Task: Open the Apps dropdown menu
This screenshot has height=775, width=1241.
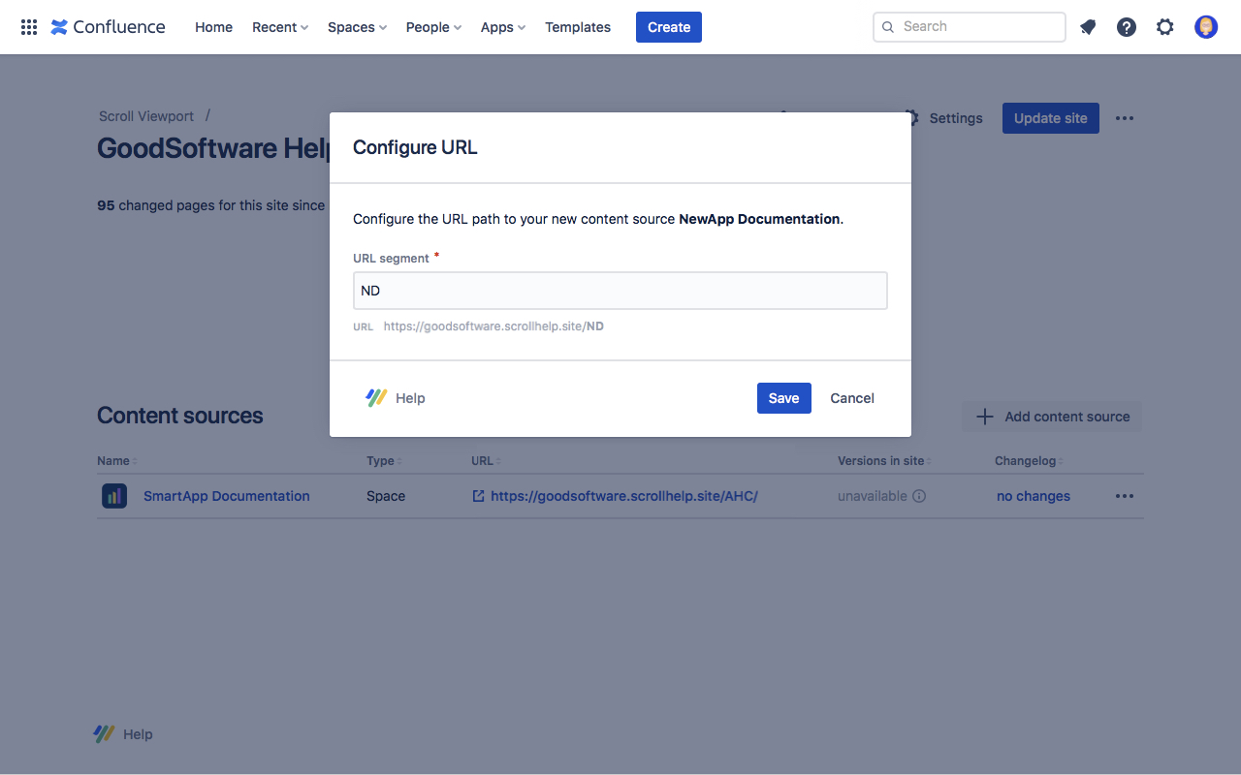Action: (x=502, y=27)
